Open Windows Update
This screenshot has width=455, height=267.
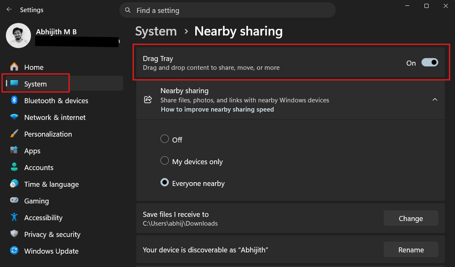tap(51, 251)
